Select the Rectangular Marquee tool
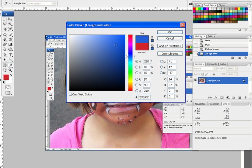The width and height of the screenshot is (252, 168). (x=5, y=19)
